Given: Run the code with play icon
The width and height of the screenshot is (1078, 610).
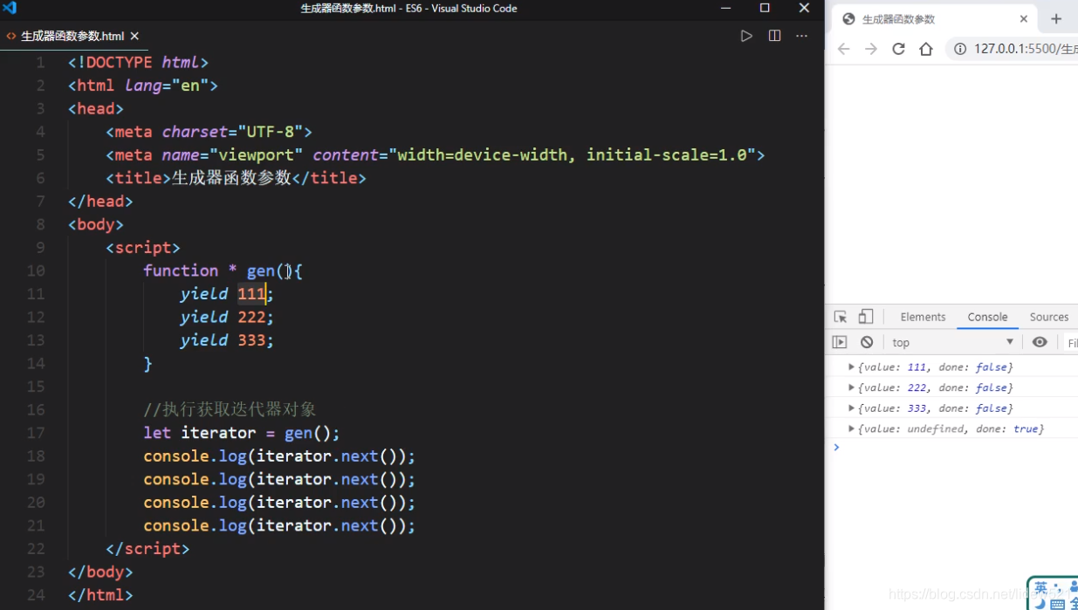Looking at the screenshot, I should click(x=746, y=36).
